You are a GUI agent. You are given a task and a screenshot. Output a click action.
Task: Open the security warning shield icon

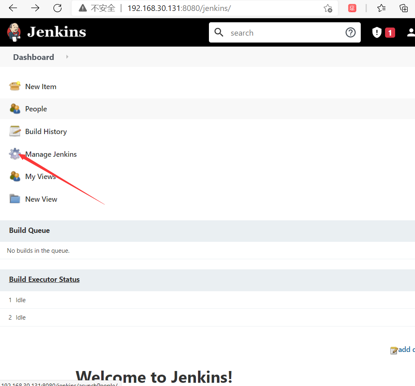(377, 32)
